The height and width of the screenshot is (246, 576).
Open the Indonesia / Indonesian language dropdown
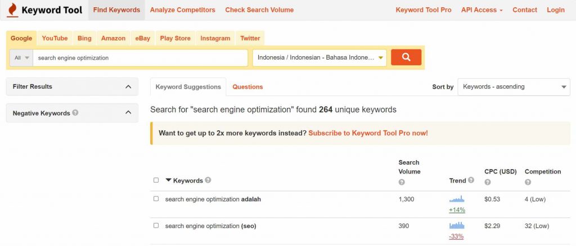[x=319, y=57]
